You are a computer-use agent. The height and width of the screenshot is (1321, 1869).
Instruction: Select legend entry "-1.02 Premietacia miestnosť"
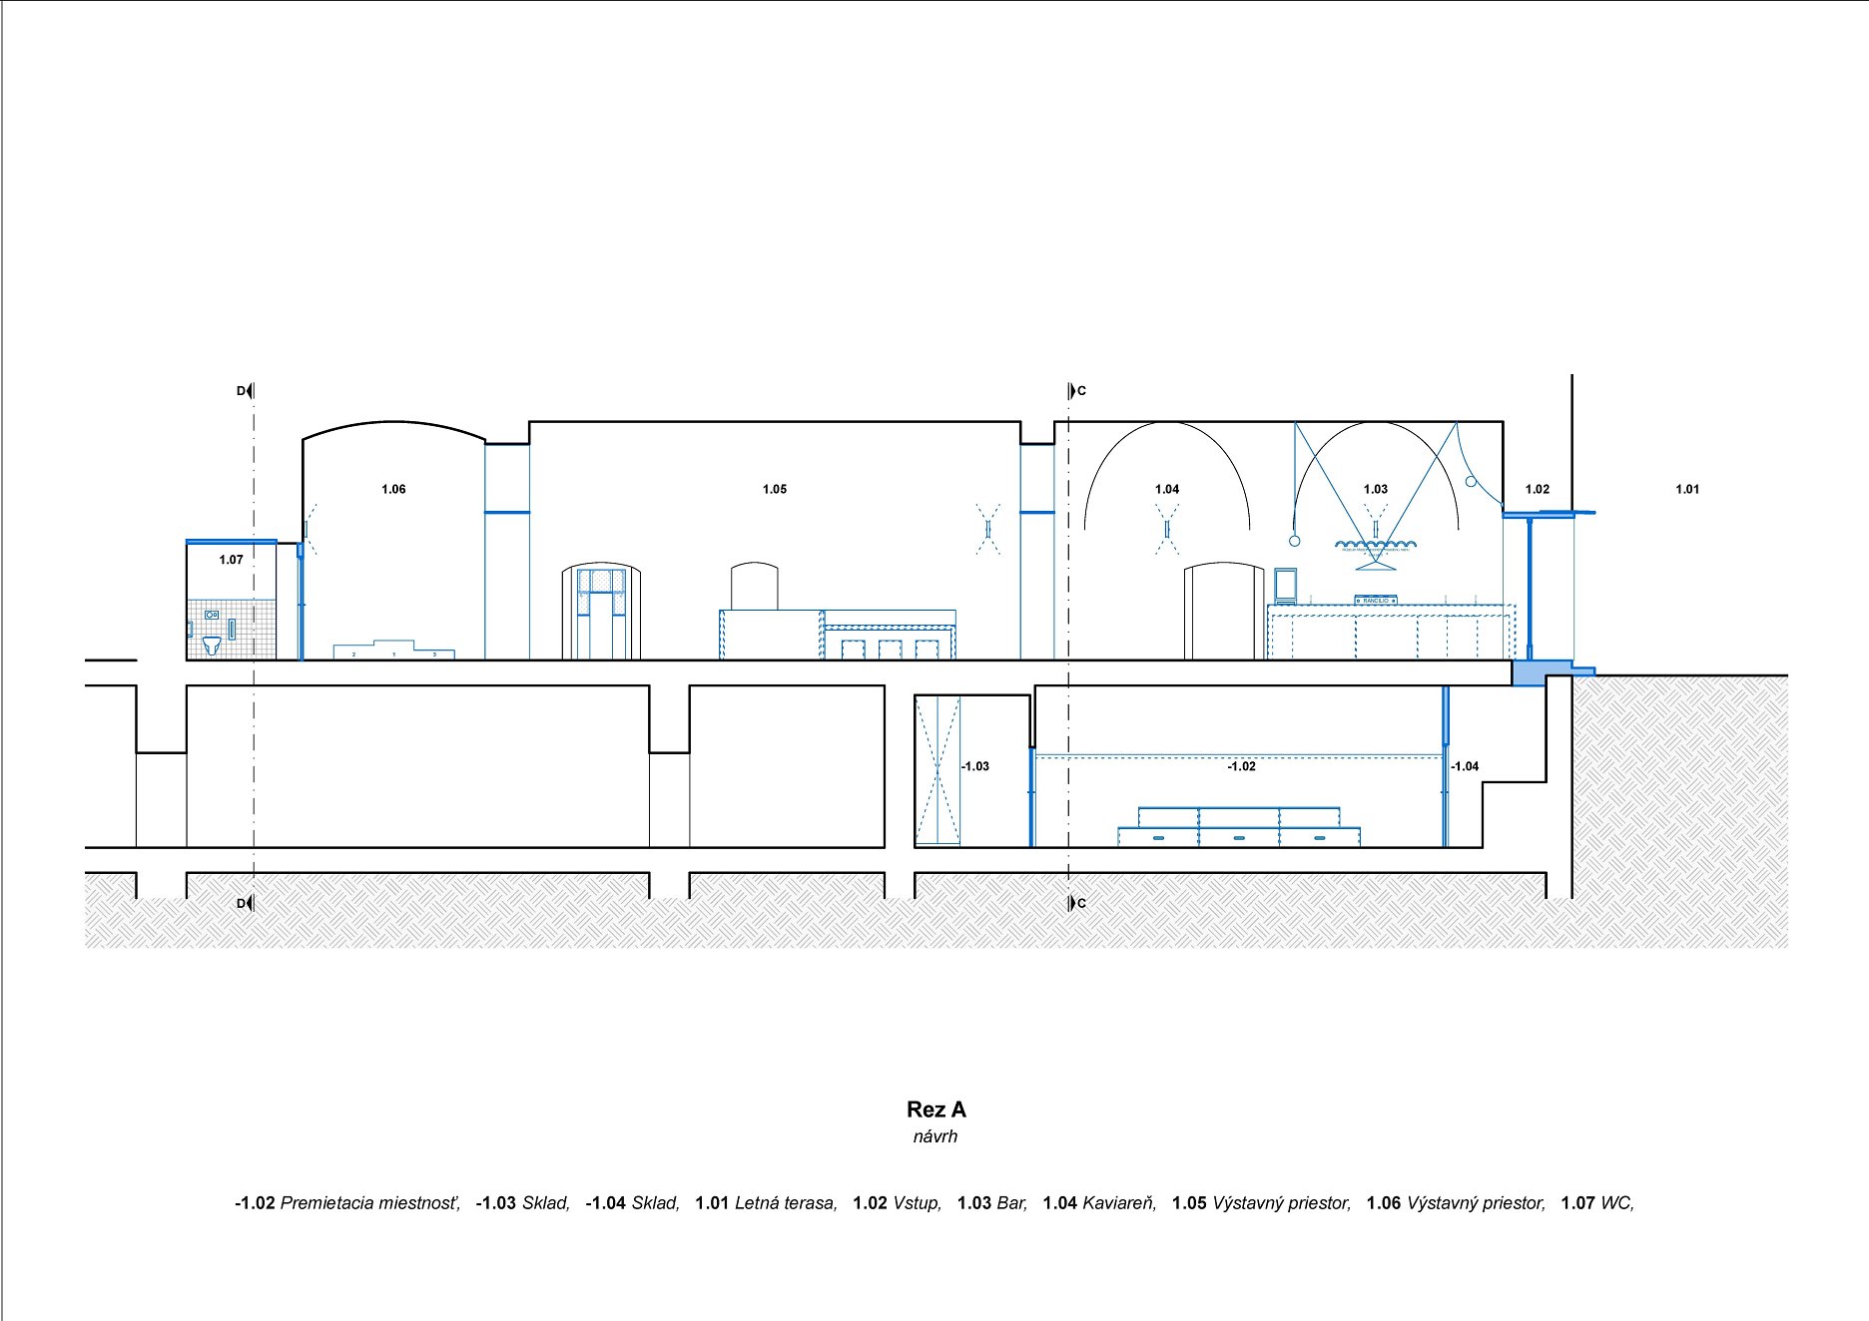coord(347,1203)
